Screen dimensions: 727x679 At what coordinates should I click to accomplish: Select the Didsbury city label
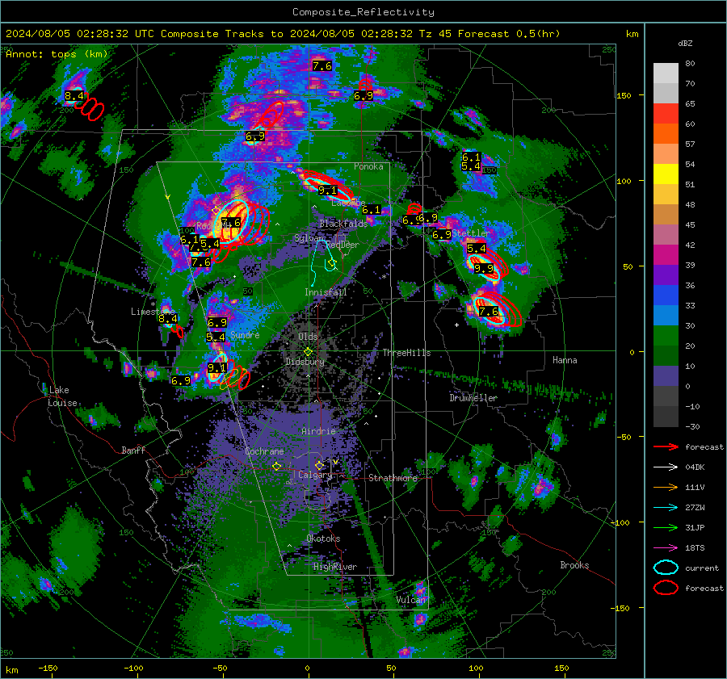pos(305,362)
